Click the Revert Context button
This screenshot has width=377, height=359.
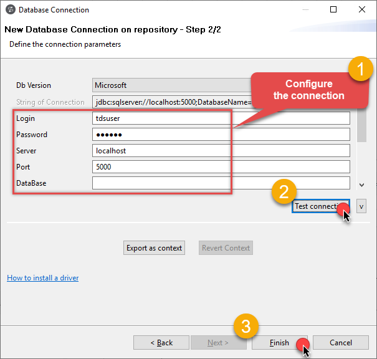pos(226,248)
